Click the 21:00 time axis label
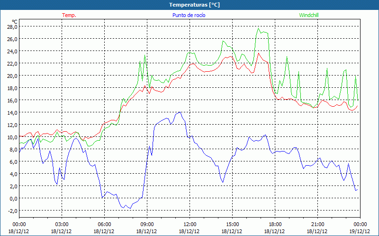The width and height of the screenshot is (379, 236). click(x=317, y=225)
